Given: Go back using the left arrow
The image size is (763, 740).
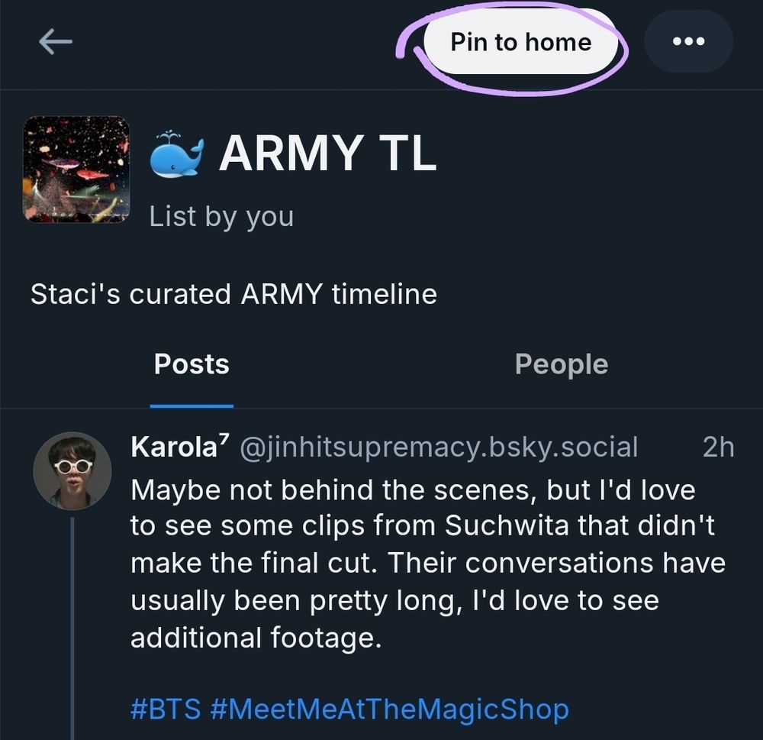Looking at the screenshot, I should [x=55, y=43].
